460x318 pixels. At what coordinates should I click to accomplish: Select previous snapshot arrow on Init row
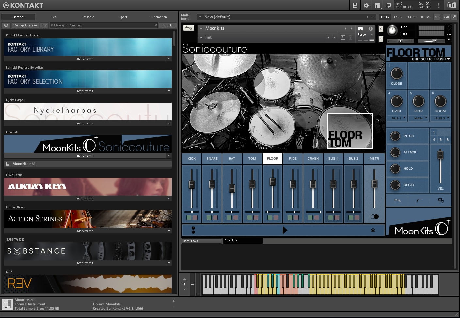point(328,37)
